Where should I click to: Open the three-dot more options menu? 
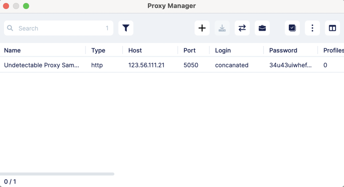tap(312, 28)
